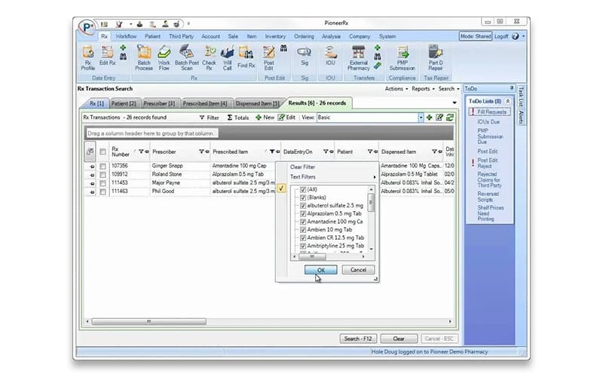Choose Clear Filter from filter popup
Viewport: 603px width, 377px height.
click(303, 167)
